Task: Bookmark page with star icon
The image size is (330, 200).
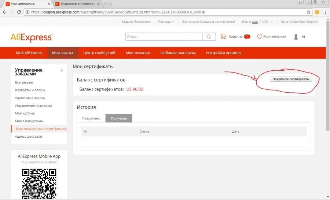Action: pyautogui.click(x=308, y=12)
